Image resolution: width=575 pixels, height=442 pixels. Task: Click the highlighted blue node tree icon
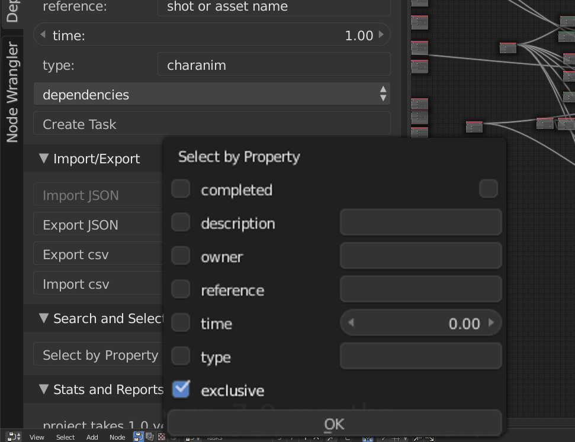click(x=138, y=437)
